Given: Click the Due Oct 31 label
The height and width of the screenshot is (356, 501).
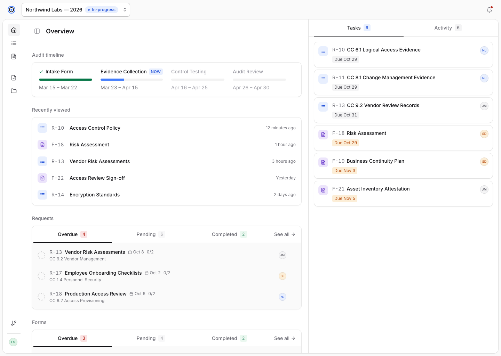Looking at the screenshot, I should pos(345,115).
